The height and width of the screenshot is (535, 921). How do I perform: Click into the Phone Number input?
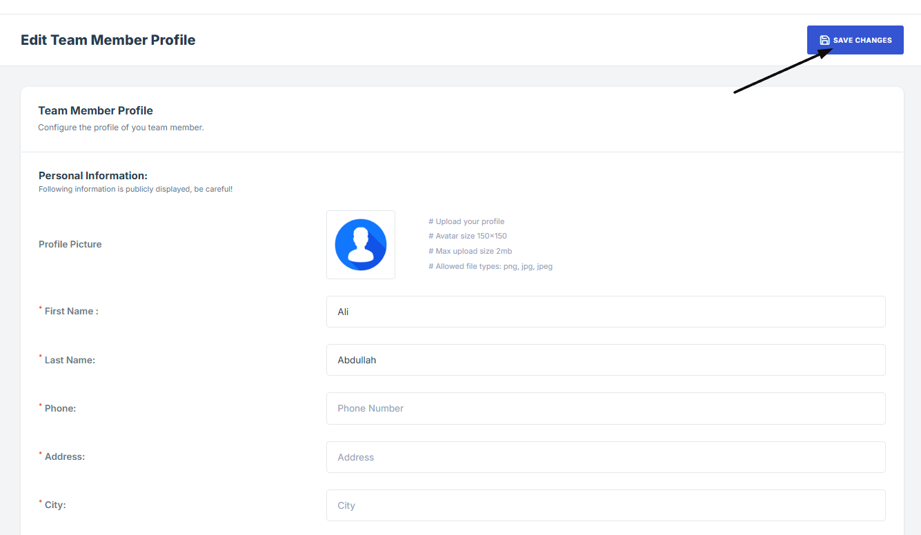[x=605, y=408]
